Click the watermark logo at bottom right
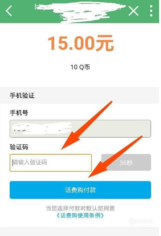 pos(141,222)
